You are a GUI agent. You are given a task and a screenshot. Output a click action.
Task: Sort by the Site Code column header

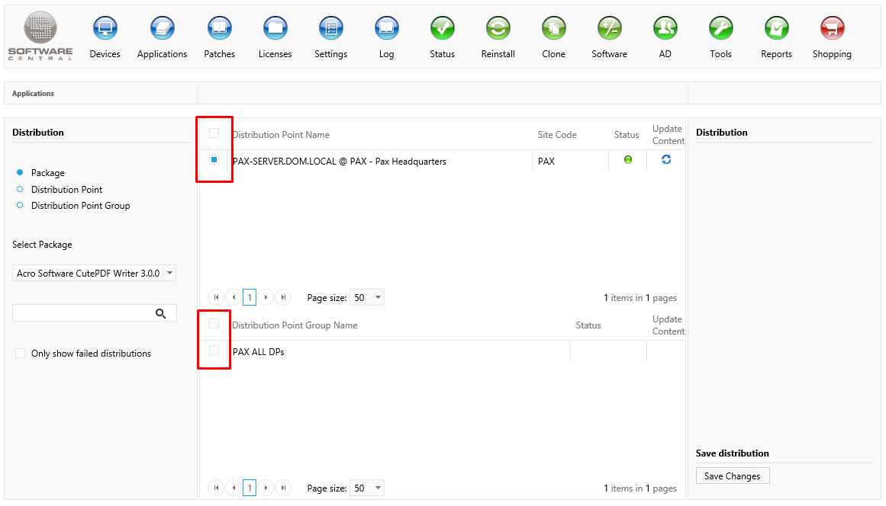557,135
